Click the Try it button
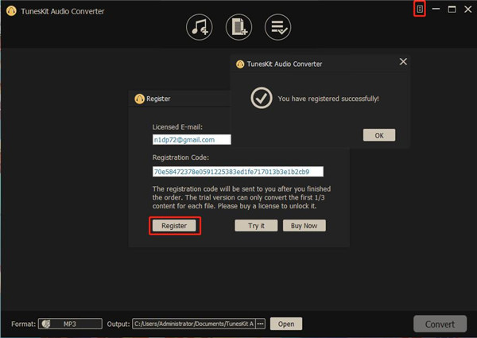The width and height of the screenshot is (477, 338). (x=256, y=226)
